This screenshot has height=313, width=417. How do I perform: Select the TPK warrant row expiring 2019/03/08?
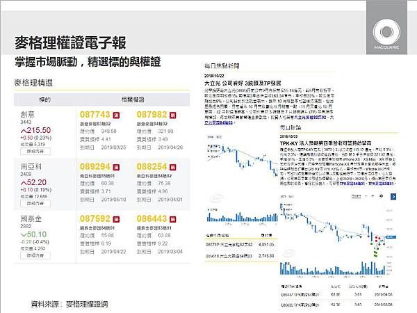pyautogui.click(x=338, y=305)
